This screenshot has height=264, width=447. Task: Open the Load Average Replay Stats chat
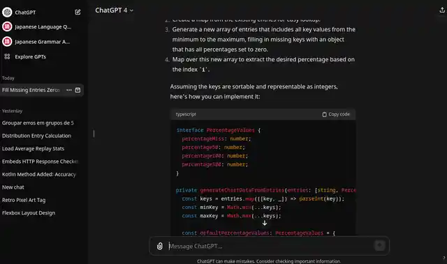(x=33, y=148)
